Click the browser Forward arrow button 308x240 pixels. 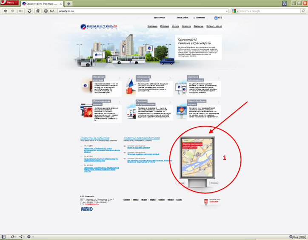tap(13, 11)
